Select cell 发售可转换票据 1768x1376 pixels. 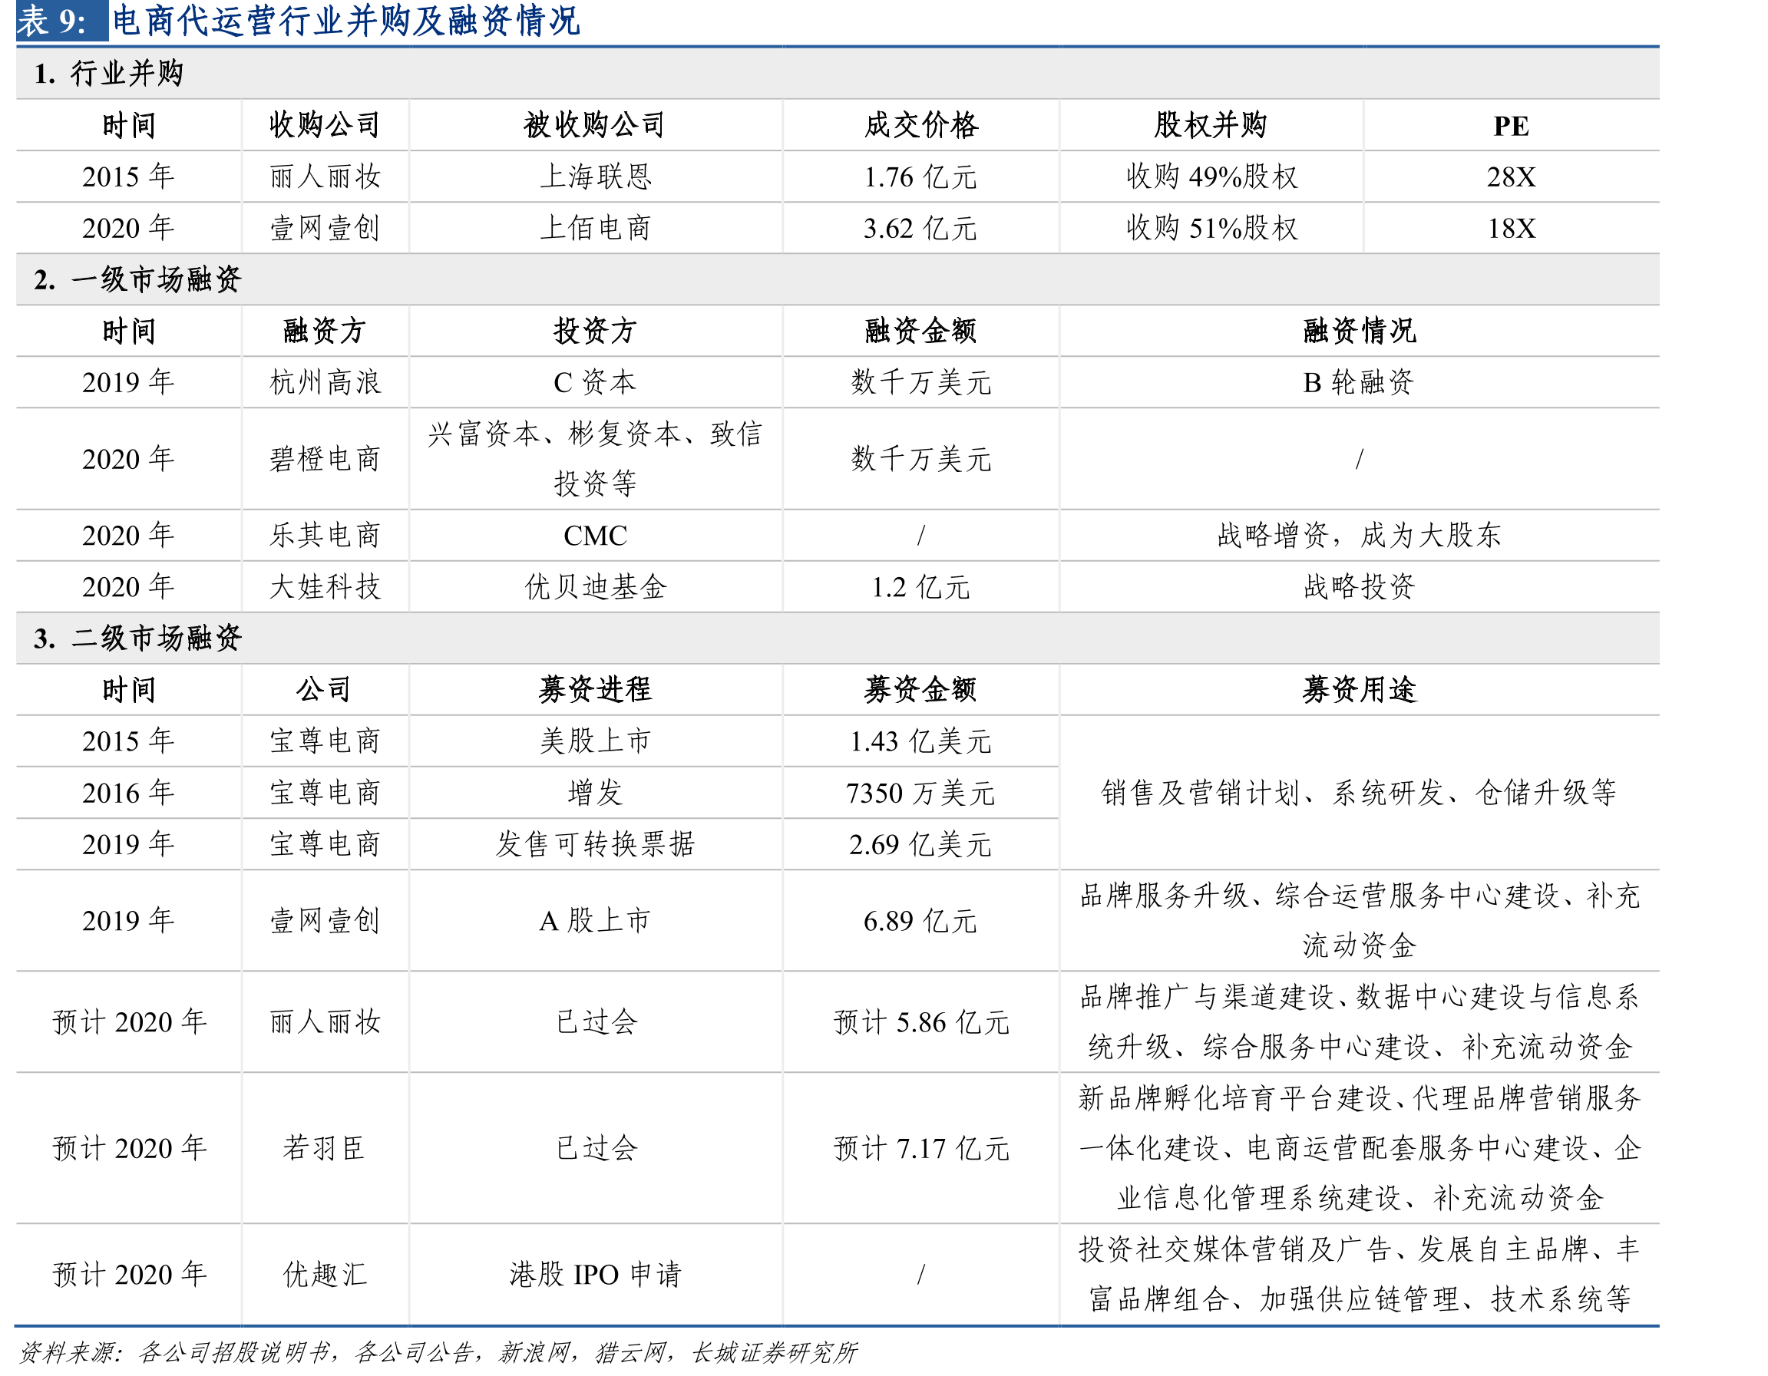(595, 844)
